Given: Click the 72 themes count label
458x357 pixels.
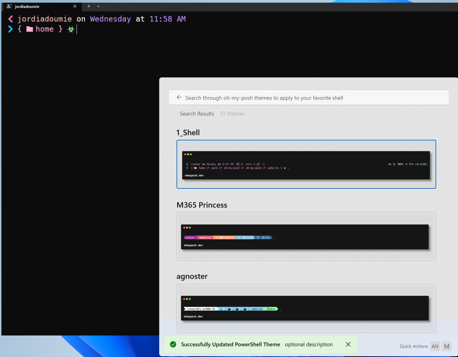Looking at the screenshot, I should point(232,114).
